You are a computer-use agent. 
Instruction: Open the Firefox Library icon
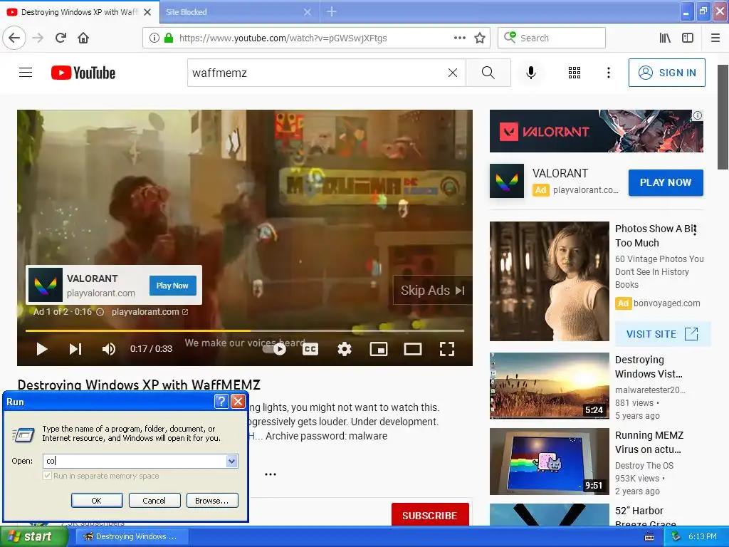(666, 38)
